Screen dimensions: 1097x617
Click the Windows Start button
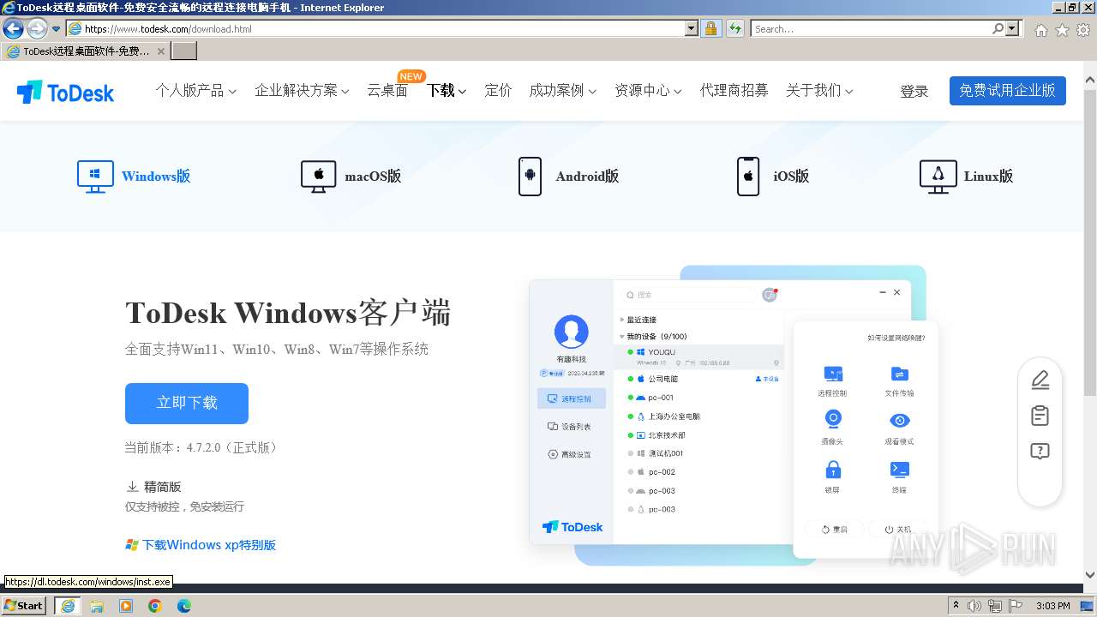pos(24,606)
